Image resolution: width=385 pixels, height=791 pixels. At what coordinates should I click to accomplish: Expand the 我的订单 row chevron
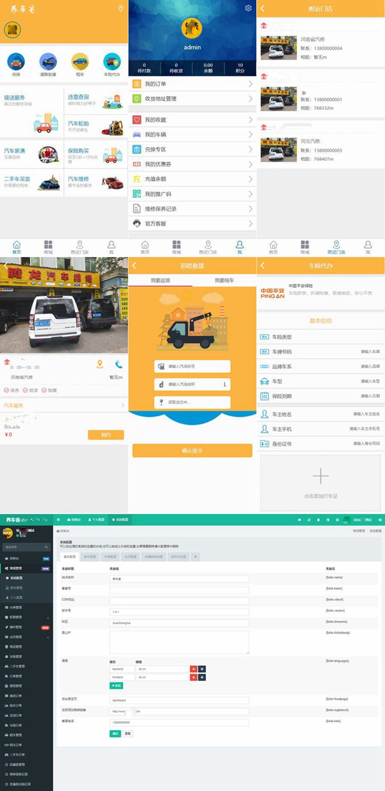coord(250,84)
